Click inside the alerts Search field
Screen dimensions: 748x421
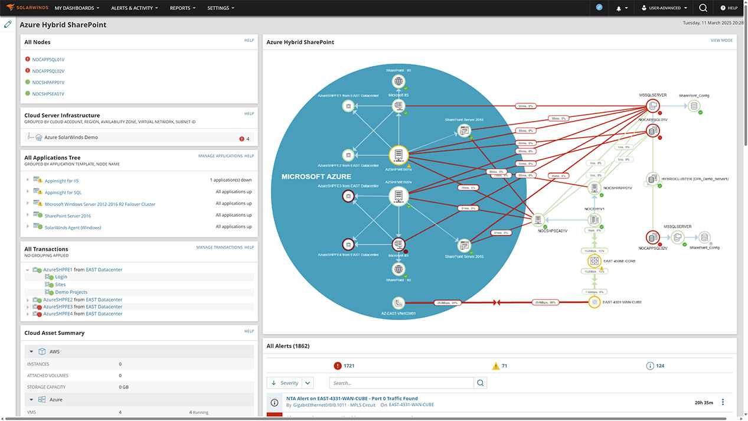tap(401, 383)
